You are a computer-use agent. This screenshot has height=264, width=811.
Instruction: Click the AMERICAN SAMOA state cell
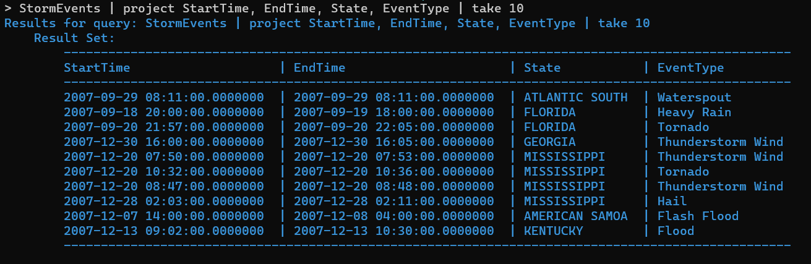click(x=575, y=216)
